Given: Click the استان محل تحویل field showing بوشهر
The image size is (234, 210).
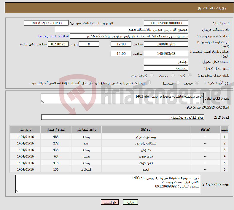Looking at the screenshot, I should (x=166, y=62).
